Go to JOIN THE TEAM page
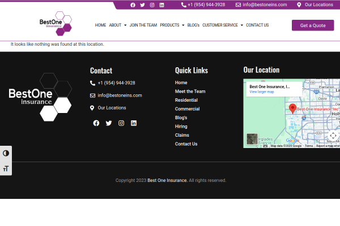340x226 pixels. point(143,25)
